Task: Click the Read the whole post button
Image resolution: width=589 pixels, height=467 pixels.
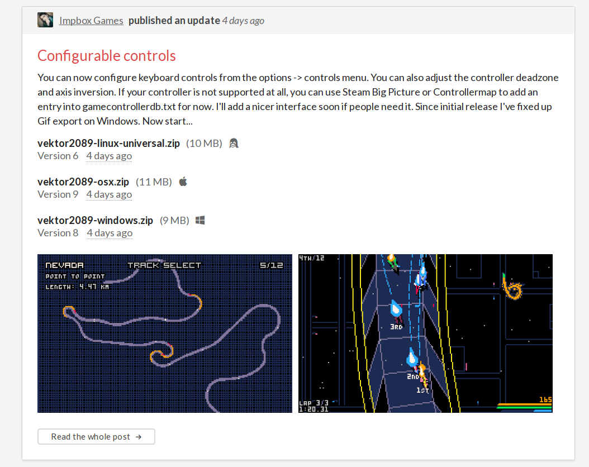Action: (96, 437)
